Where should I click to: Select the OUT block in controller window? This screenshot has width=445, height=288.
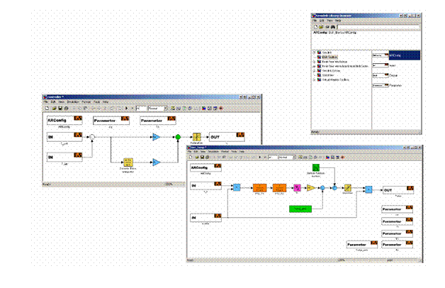(227, 137)
